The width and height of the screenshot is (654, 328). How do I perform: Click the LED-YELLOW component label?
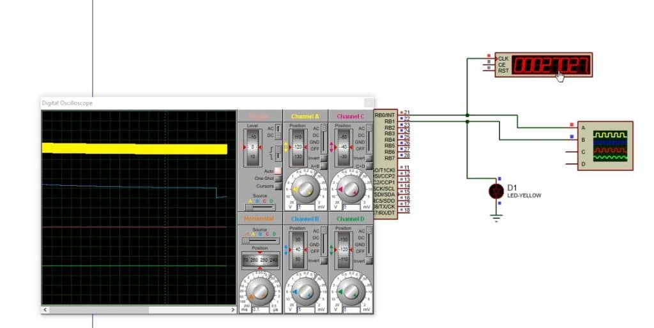[x=524, y=195]
